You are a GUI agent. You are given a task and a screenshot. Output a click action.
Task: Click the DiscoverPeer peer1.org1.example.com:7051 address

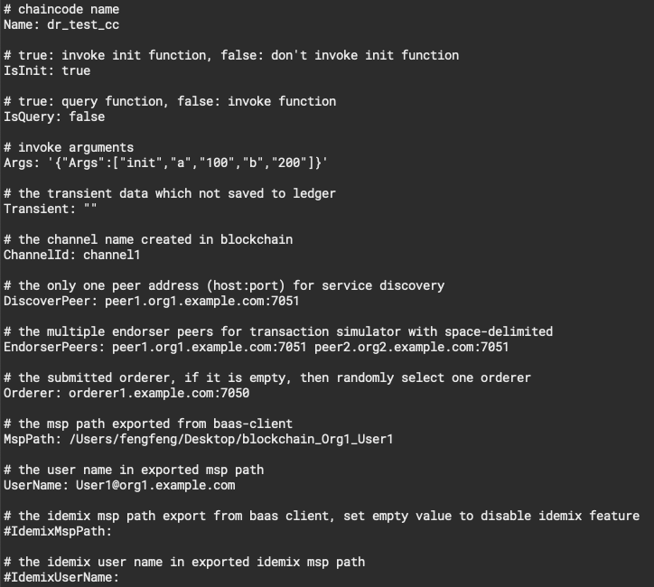click(x=201, y=301)
